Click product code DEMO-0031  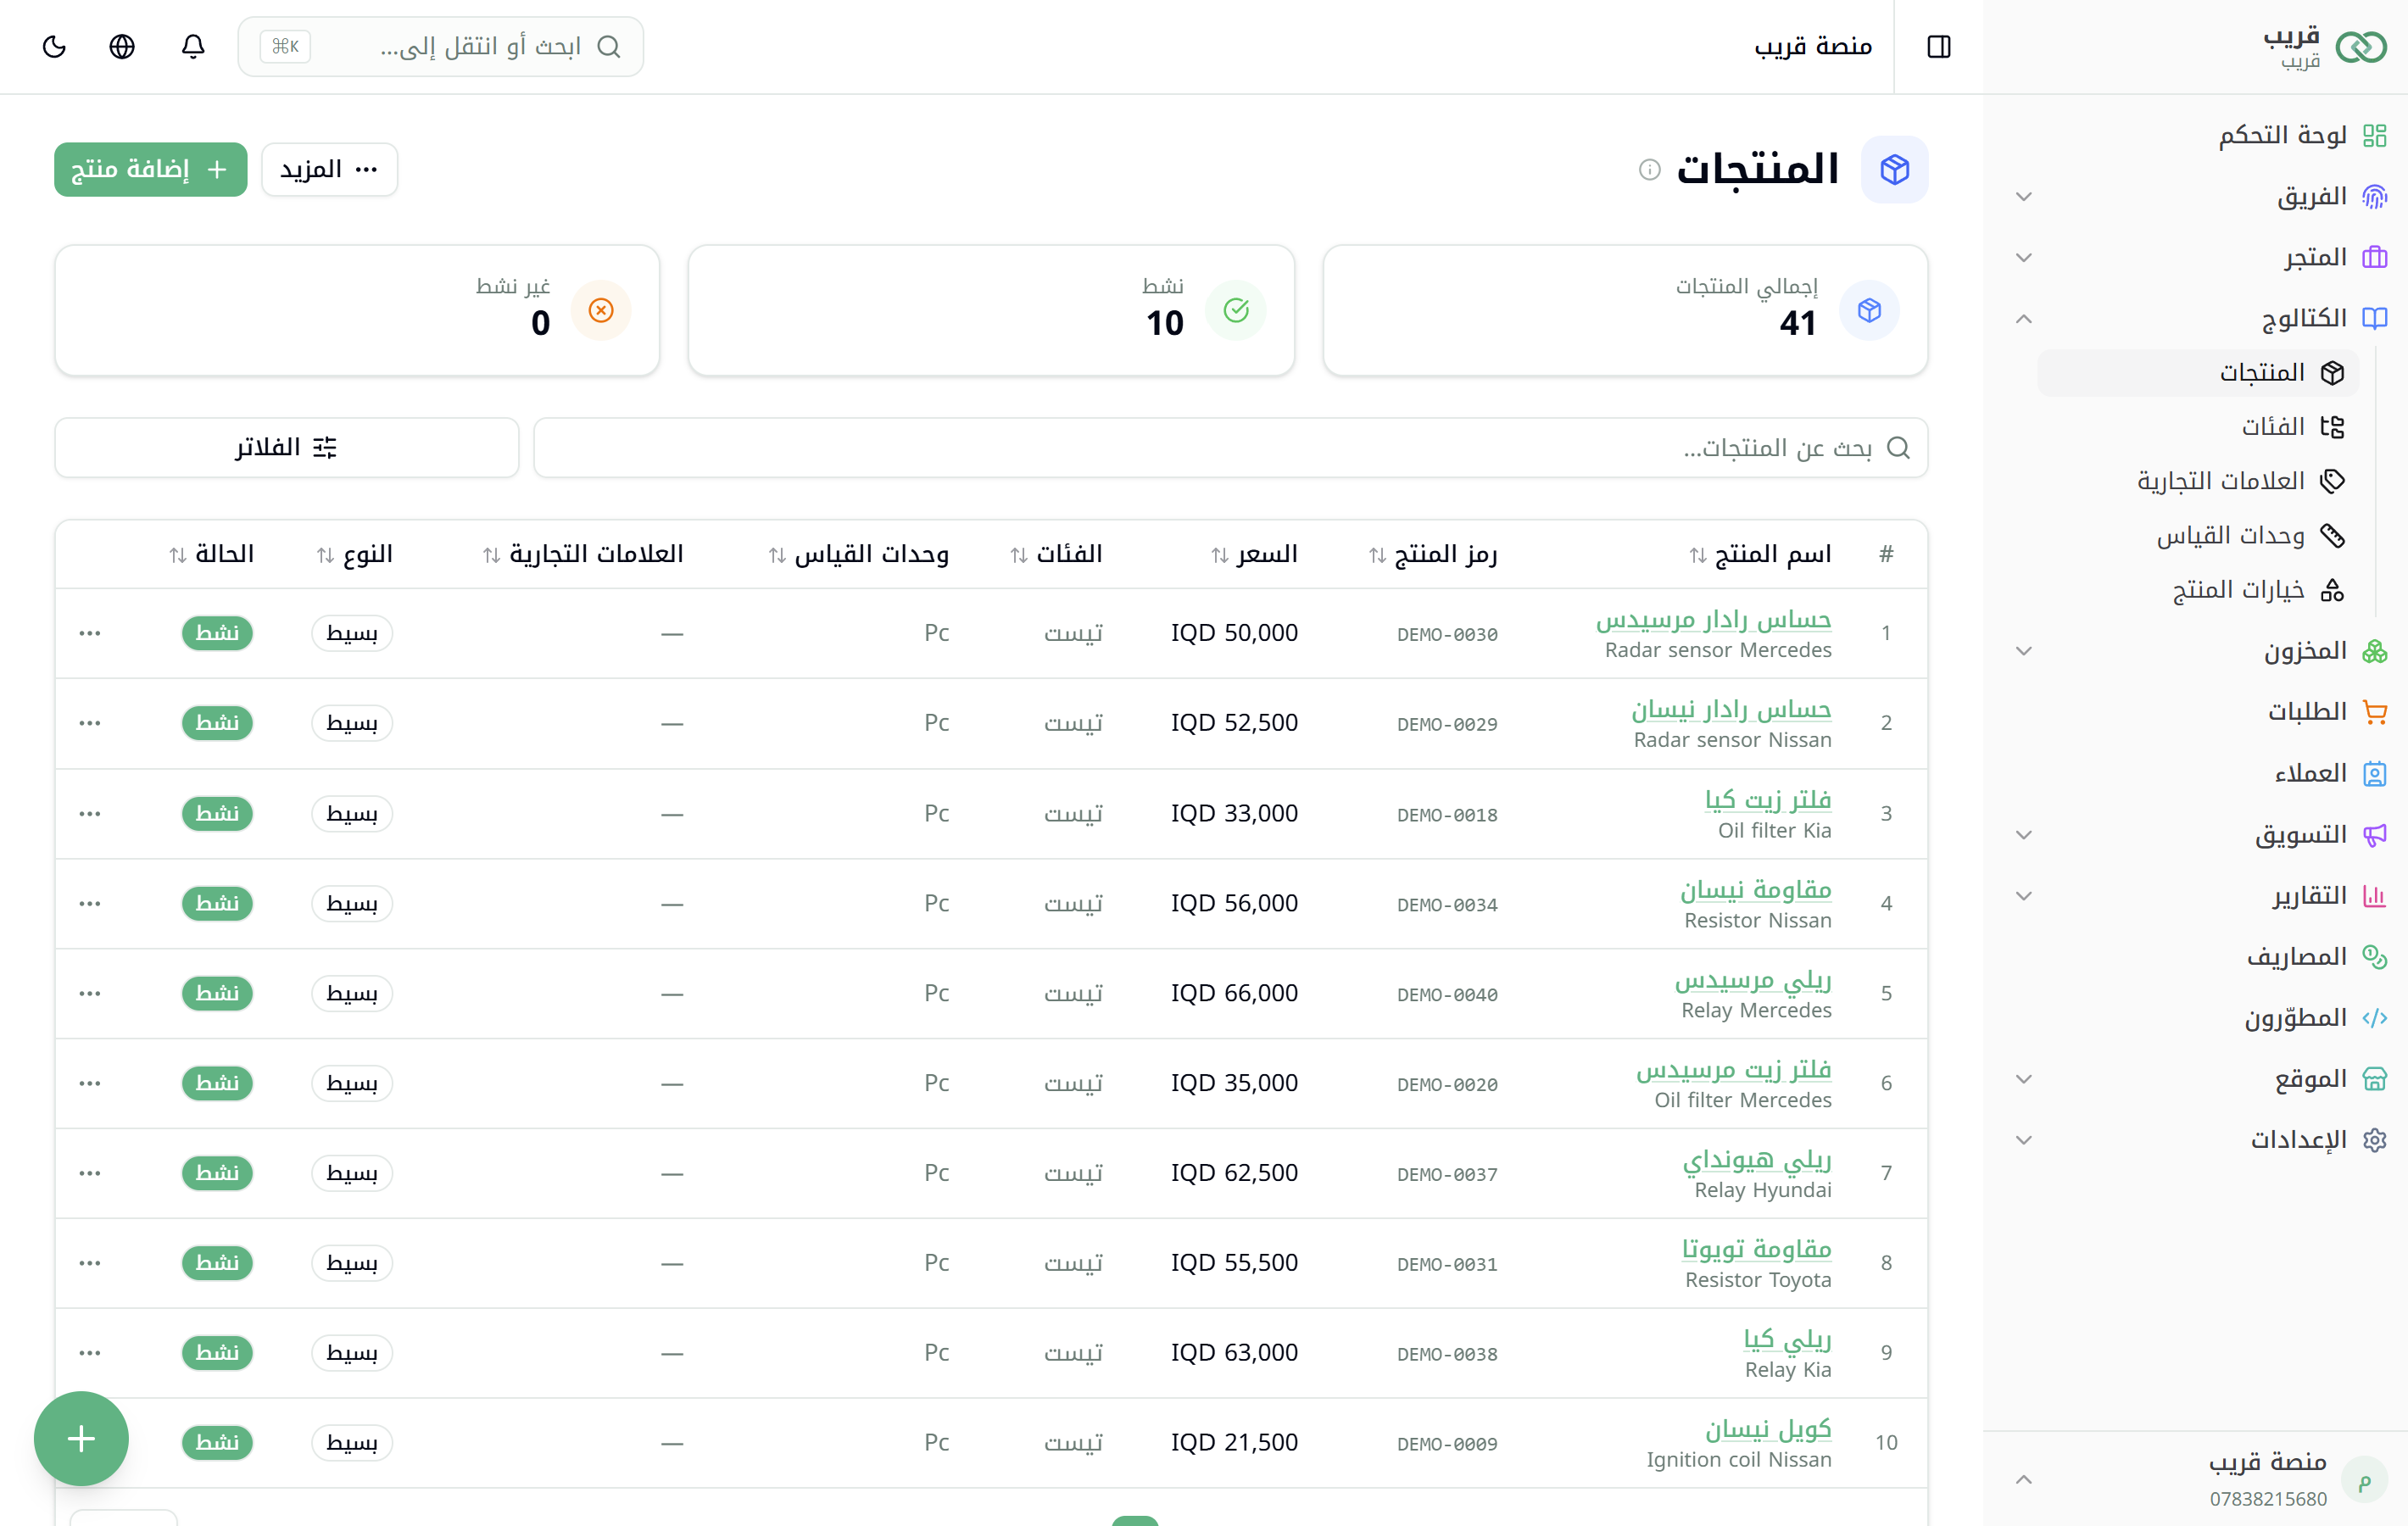tap(1447, 1264)
